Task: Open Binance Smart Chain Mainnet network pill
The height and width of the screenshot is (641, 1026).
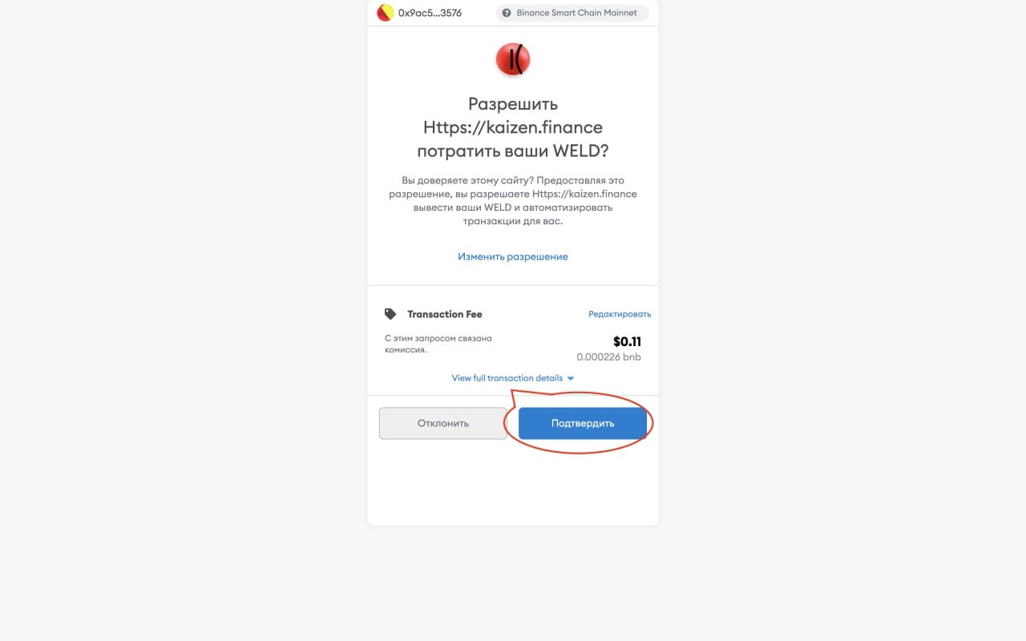Action: (572, 13)
